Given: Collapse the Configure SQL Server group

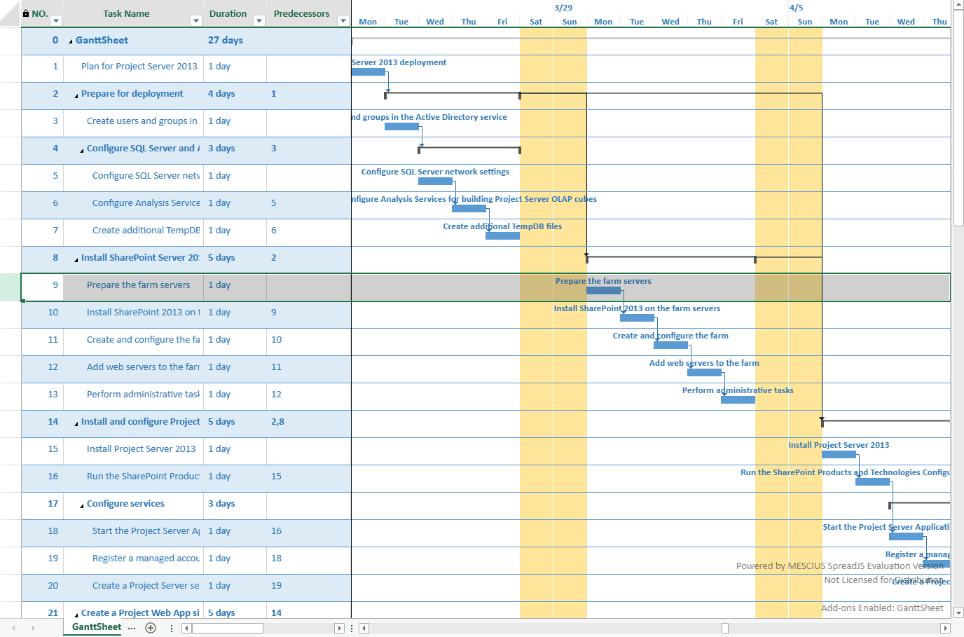Looking at the screenshot, I should 82,150.
